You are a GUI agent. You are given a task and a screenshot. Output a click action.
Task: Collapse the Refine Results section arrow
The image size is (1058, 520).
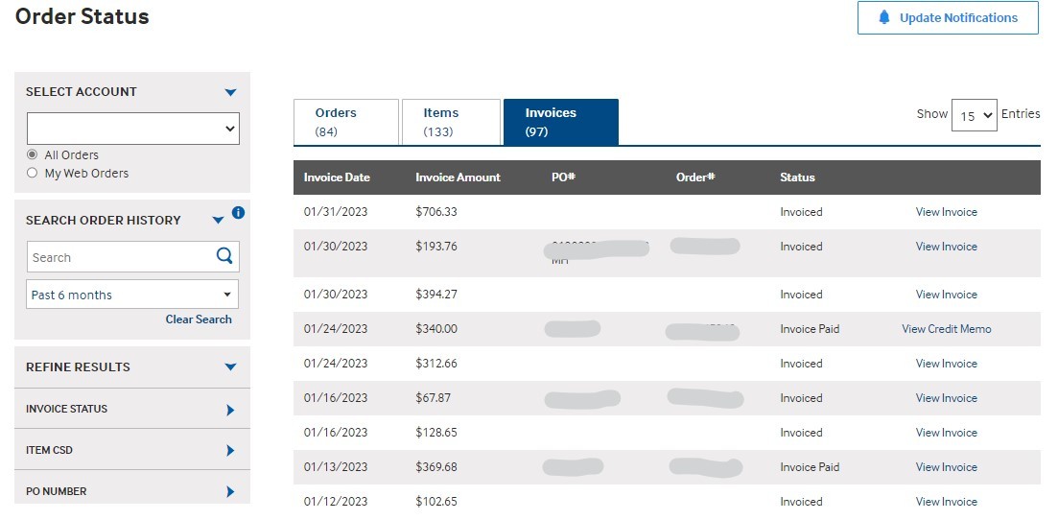(x=230, y=367)
